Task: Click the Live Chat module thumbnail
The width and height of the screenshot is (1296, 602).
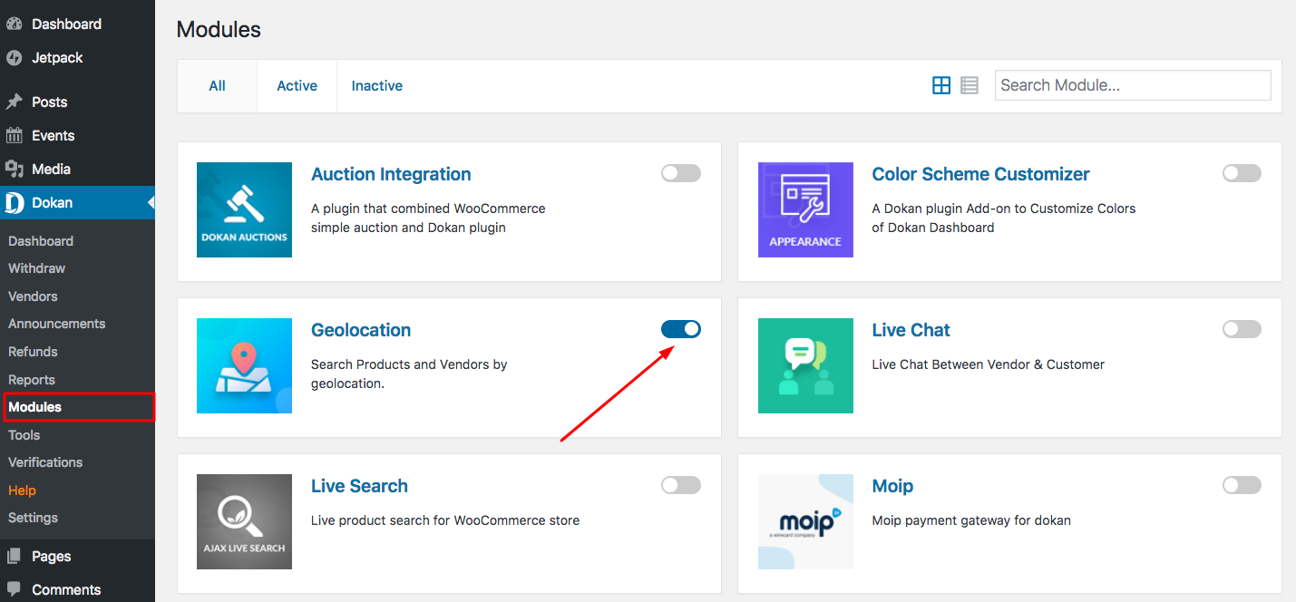Action: pyautogui.click(x=805, y=365)
